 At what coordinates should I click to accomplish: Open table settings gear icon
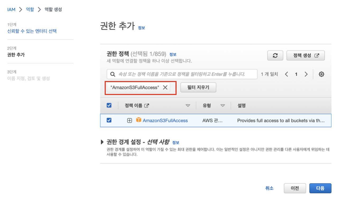[x=321, y=74]
